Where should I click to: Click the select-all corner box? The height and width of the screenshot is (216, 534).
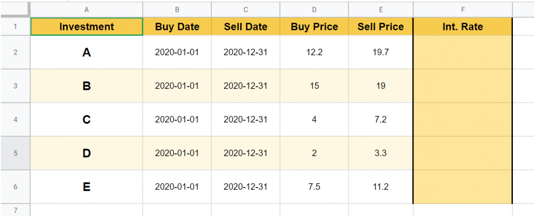tap(15, 8)
